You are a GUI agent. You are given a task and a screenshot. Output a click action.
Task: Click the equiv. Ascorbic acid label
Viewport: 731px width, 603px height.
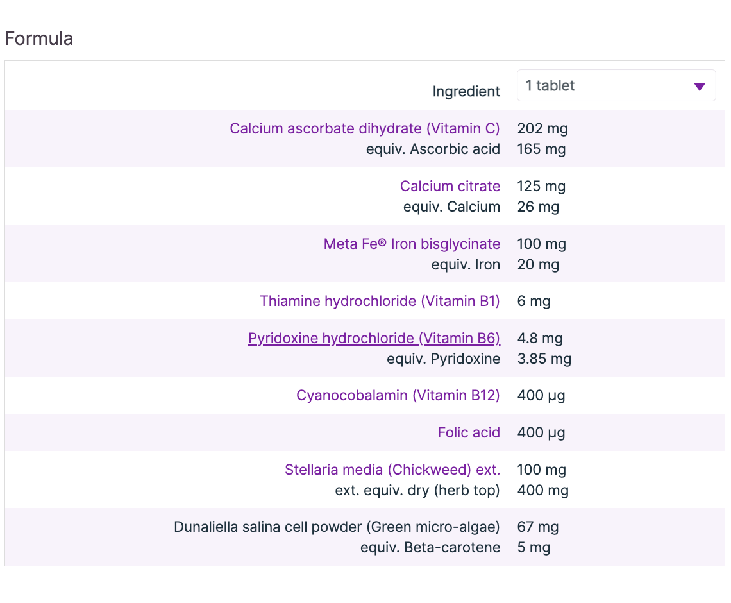[x=433, y=149]
